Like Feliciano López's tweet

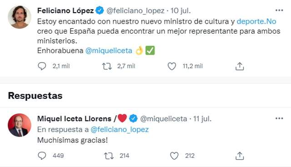(x=172, y=66)
